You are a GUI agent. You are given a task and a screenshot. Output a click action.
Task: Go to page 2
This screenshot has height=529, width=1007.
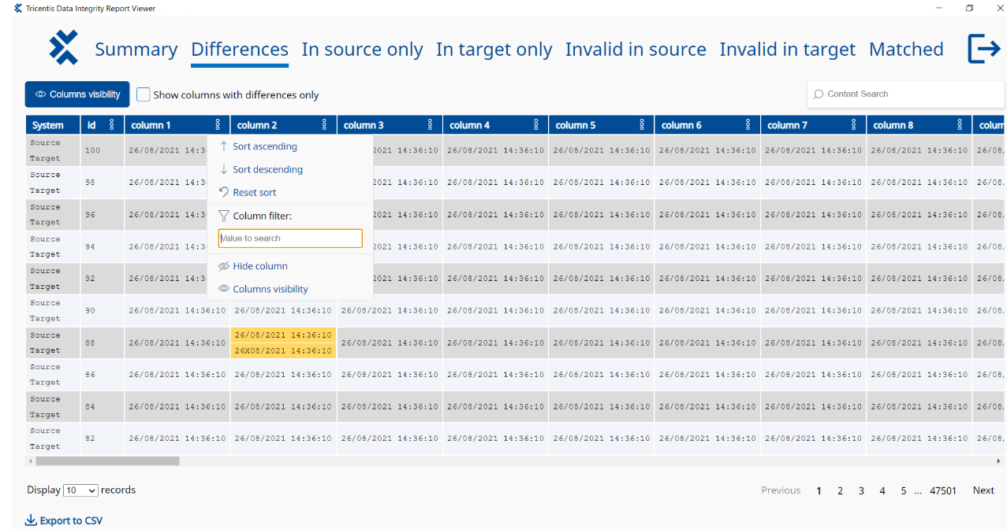840,490
